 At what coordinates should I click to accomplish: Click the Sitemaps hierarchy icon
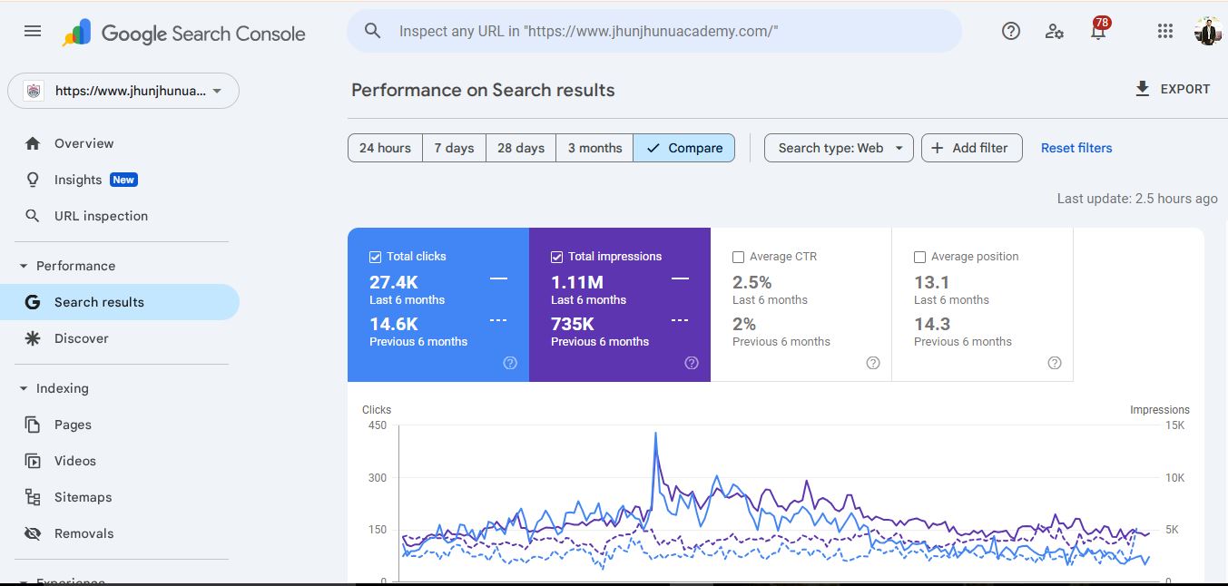[33, 497]
